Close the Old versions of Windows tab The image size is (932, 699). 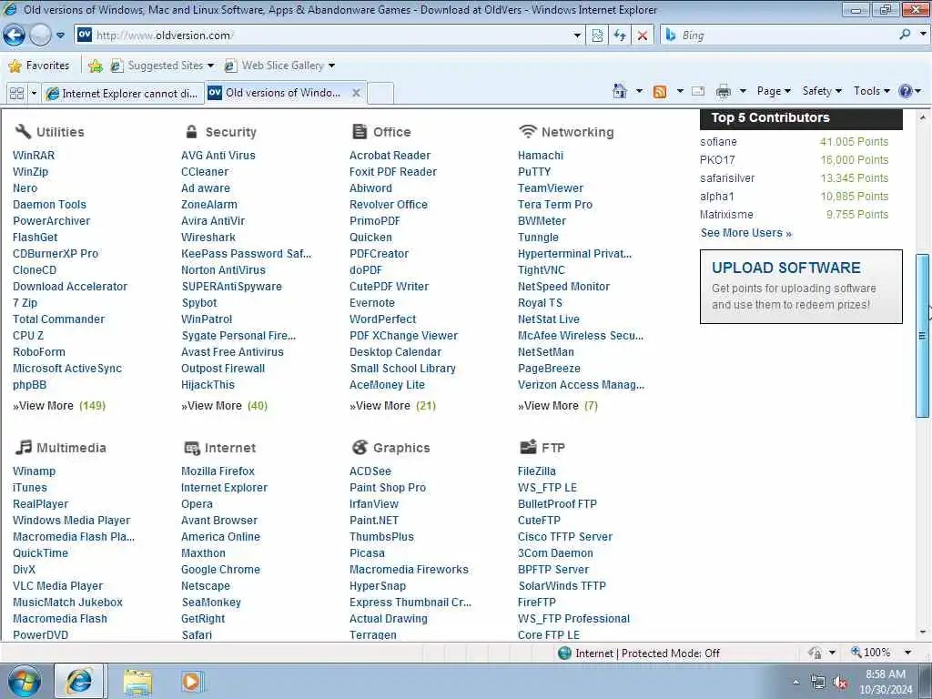coord(356,93)
